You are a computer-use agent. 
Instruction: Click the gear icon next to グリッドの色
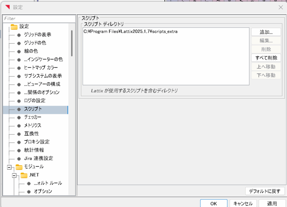pos(19,43)
